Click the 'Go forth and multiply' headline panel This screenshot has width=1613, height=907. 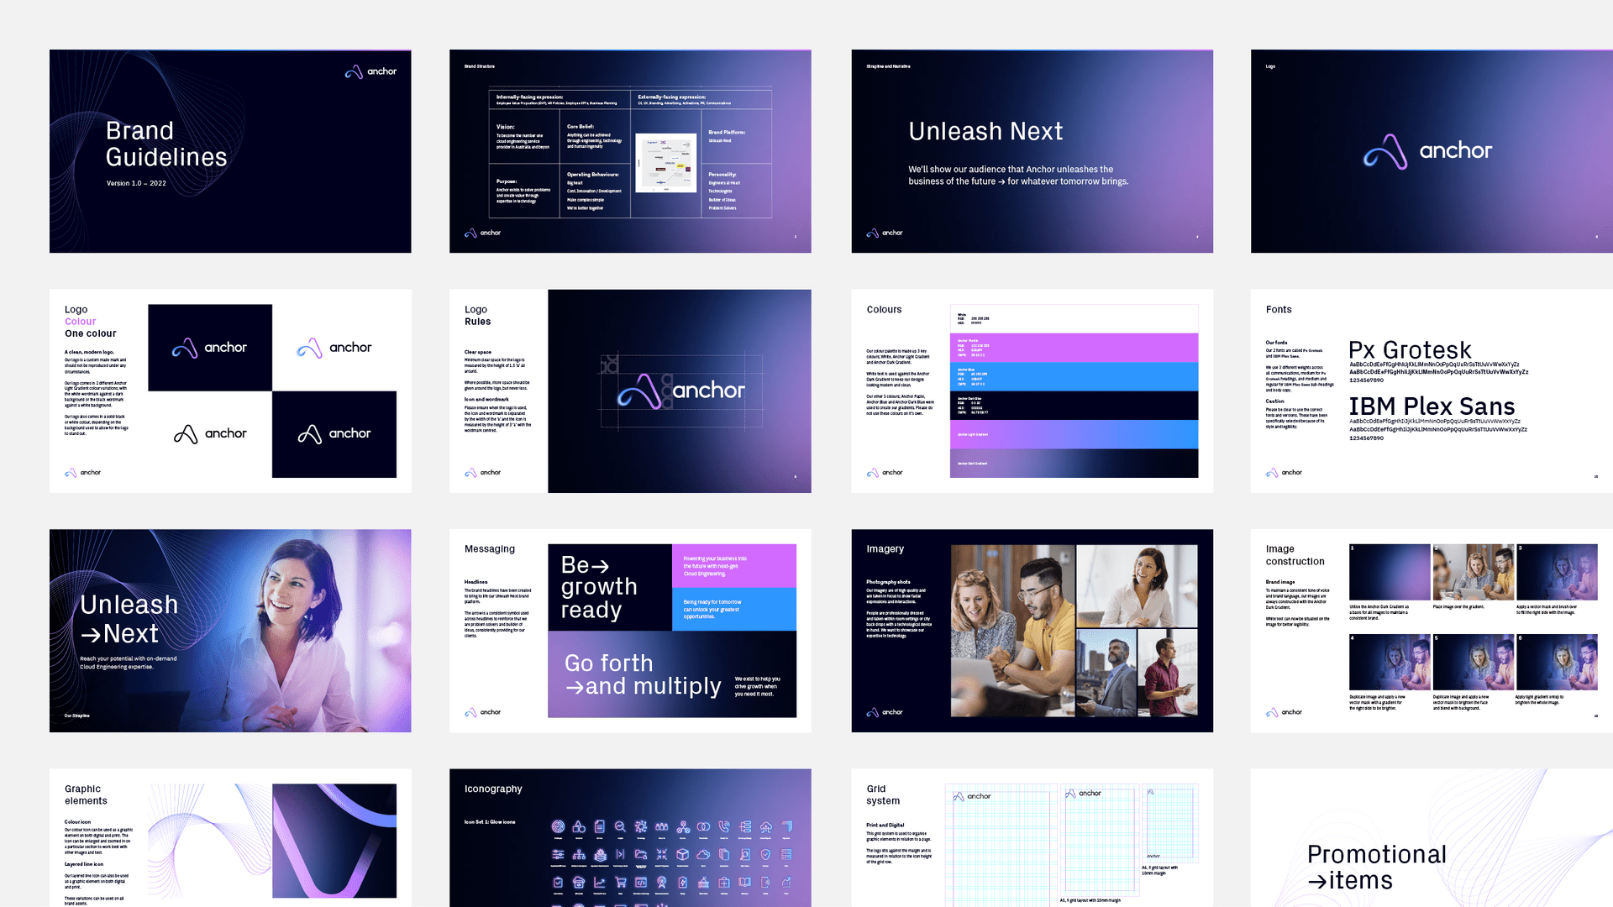tap(672, 674)
